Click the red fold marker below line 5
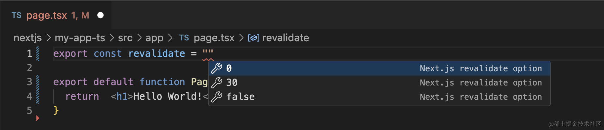The width and height of the screenshot is (604, 130). click(38, 118)
